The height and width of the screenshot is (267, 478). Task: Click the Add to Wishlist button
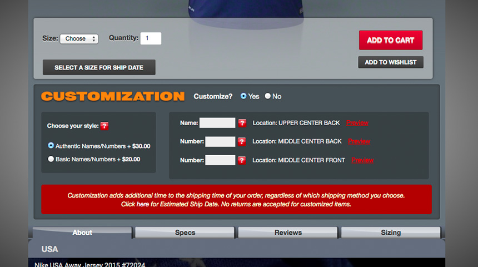pos(391,62)
